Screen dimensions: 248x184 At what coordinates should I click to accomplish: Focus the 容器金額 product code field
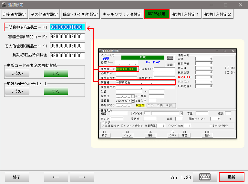coord(67,36)
